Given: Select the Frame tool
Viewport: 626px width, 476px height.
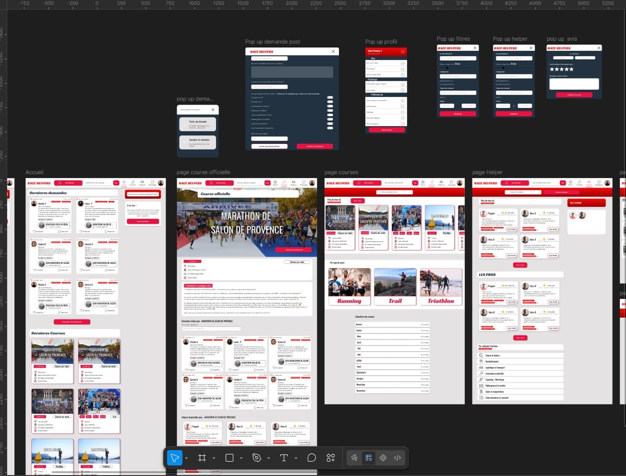Looking at the screenshot, I should (x=202, y=458).
